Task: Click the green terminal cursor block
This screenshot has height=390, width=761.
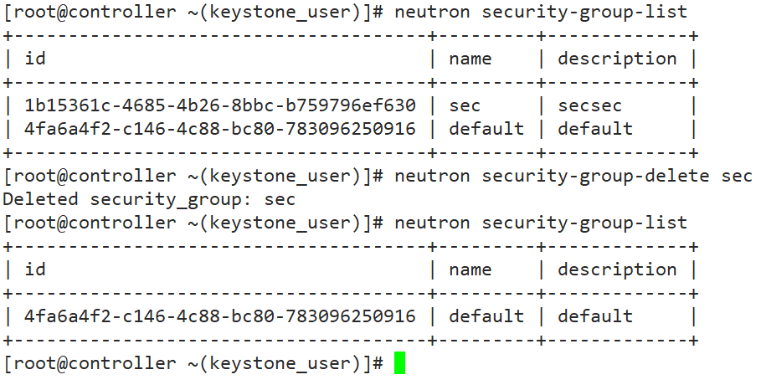Action: (399, 363)
